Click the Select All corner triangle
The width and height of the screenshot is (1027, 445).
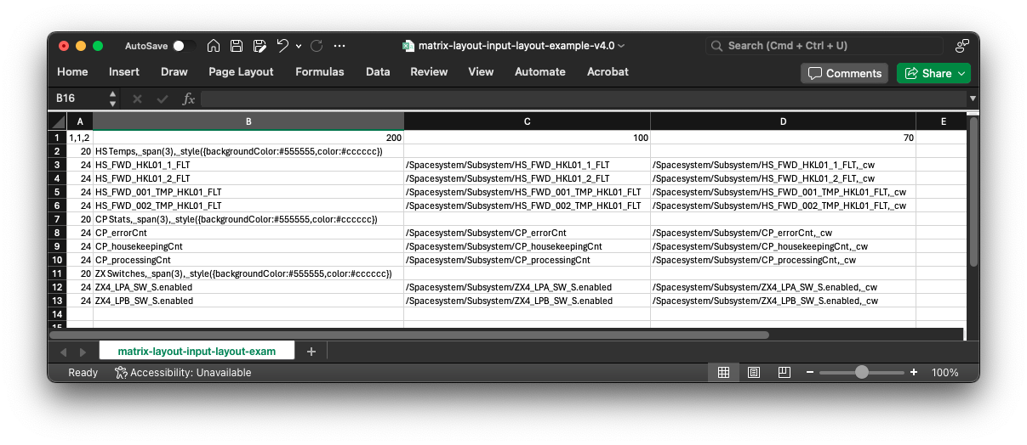(58, 122)
